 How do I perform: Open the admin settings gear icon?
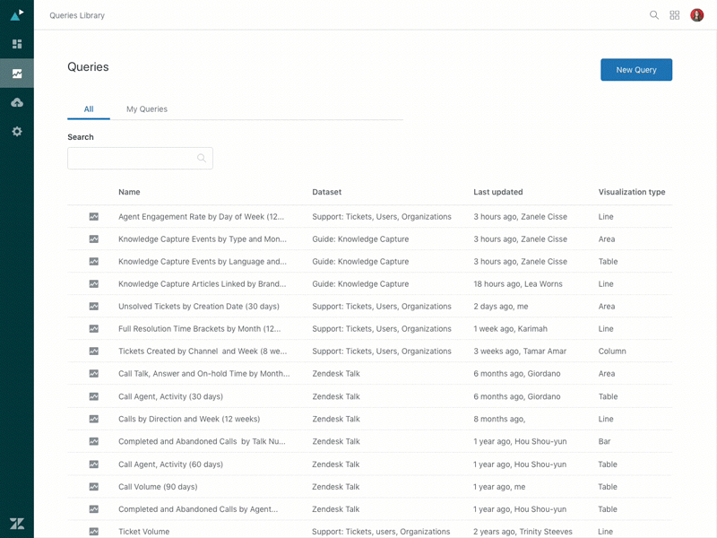[x=17, y=132]
